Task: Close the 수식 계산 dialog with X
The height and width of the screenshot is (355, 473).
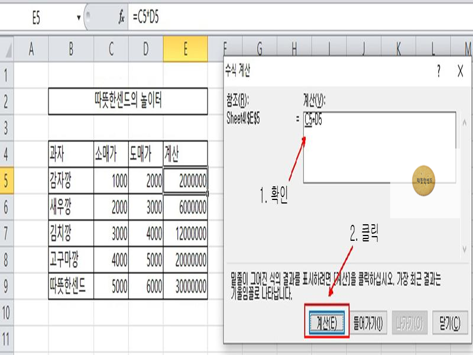Action: [461, 71]
